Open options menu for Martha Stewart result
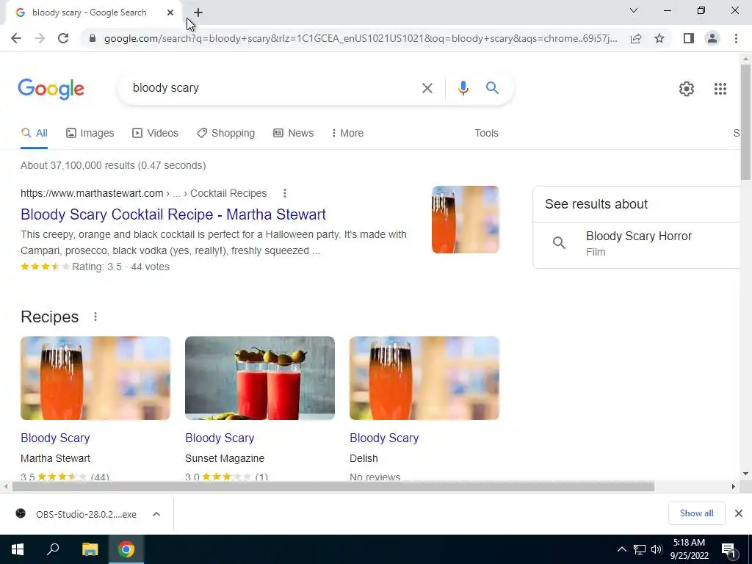Viewport: 752px width, 564px height. click(285, 193)
